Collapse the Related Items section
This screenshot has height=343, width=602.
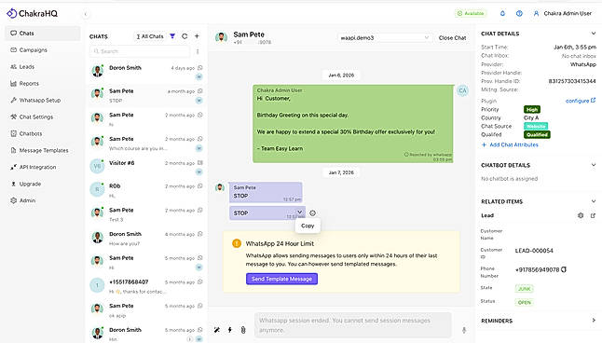594,201
